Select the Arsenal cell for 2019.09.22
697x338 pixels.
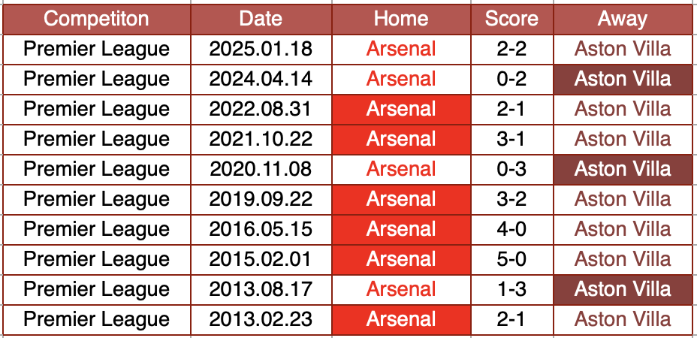pyautogui.click(x=401, y=200)
